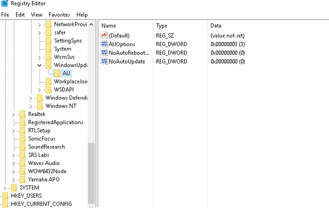Click the WcmSvc folder icon
The height and width of the screenshot is (223, 329).
coord(49,57)
